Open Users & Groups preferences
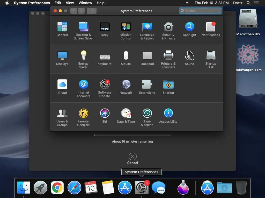This screenshot has height=198, width=265. click(62, 118)
